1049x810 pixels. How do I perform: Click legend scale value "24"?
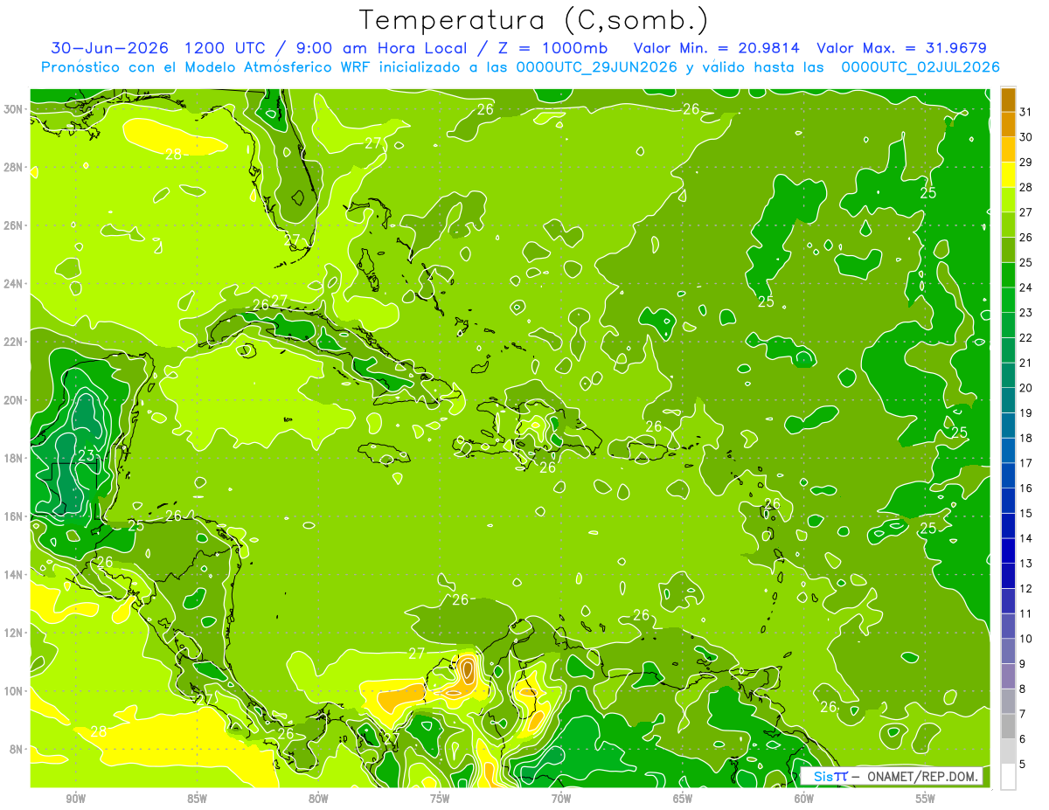pos(1025,287)
